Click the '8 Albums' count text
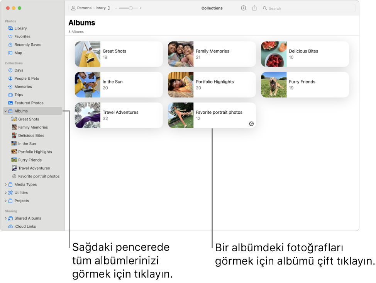 coord(76,32)
